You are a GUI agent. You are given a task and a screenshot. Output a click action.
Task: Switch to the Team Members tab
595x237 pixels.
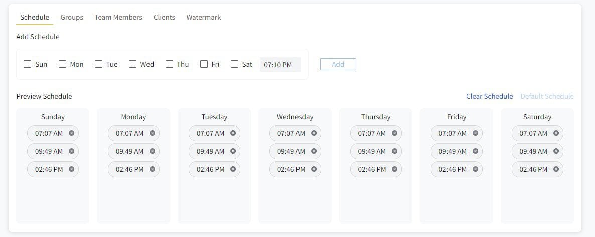[x=118, y=17]
